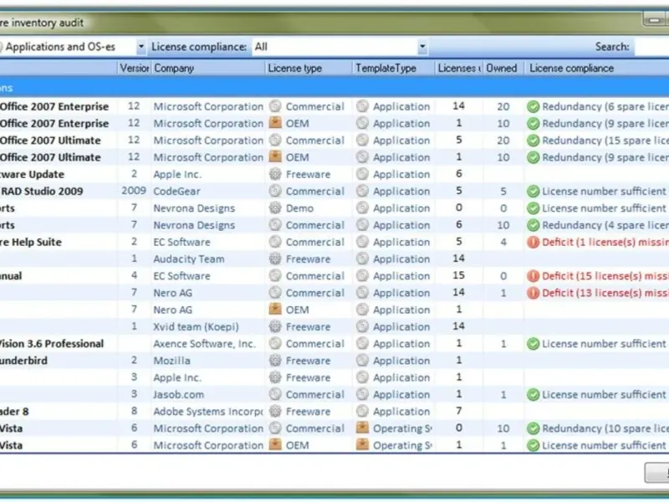669x502 pixels.
Task: Click the CodeGear company cell
Action: coord(176,192)
